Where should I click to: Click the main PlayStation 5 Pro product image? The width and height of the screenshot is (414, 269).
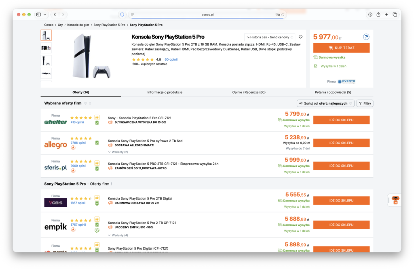point(91,56)
